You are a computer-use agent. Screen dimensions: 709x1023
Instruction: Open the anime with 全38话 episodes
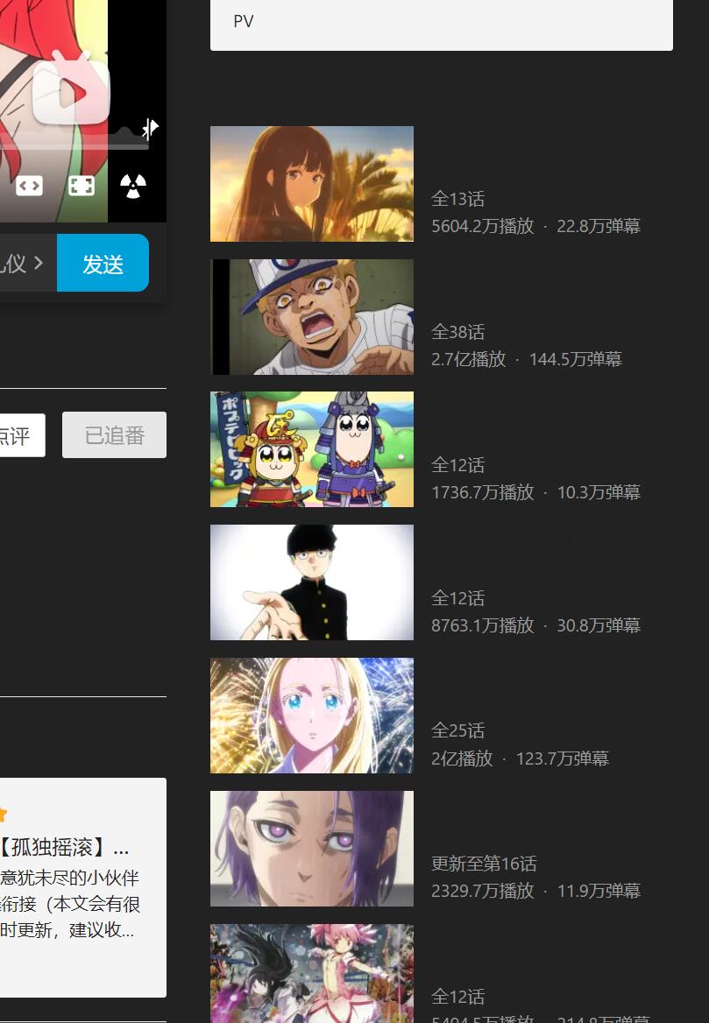tap(311, 316)
